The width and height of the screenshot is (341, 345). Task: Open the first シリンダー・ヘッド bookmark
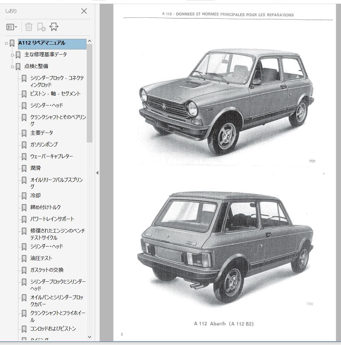(47, 105)
